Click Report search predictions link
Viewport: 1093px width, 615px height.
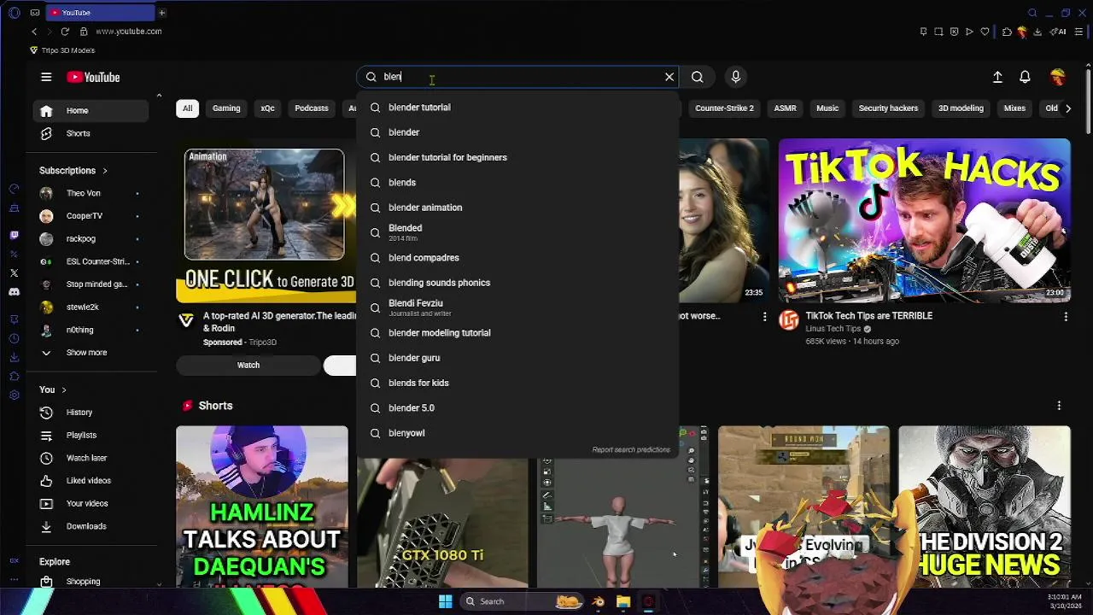tap(631, 450)
